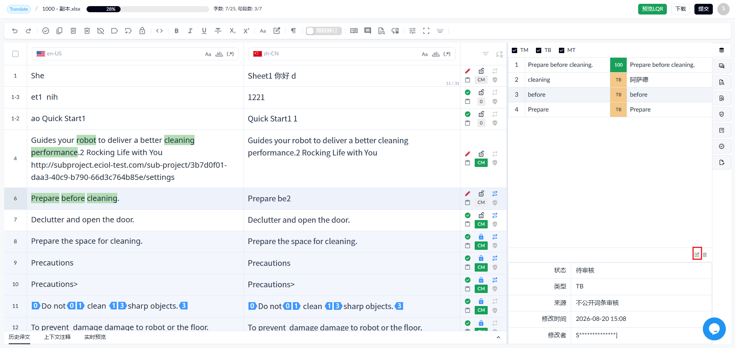Click the padlock icon in the toolbar
This screenshot has width=735, height=348.
[142, 31]
